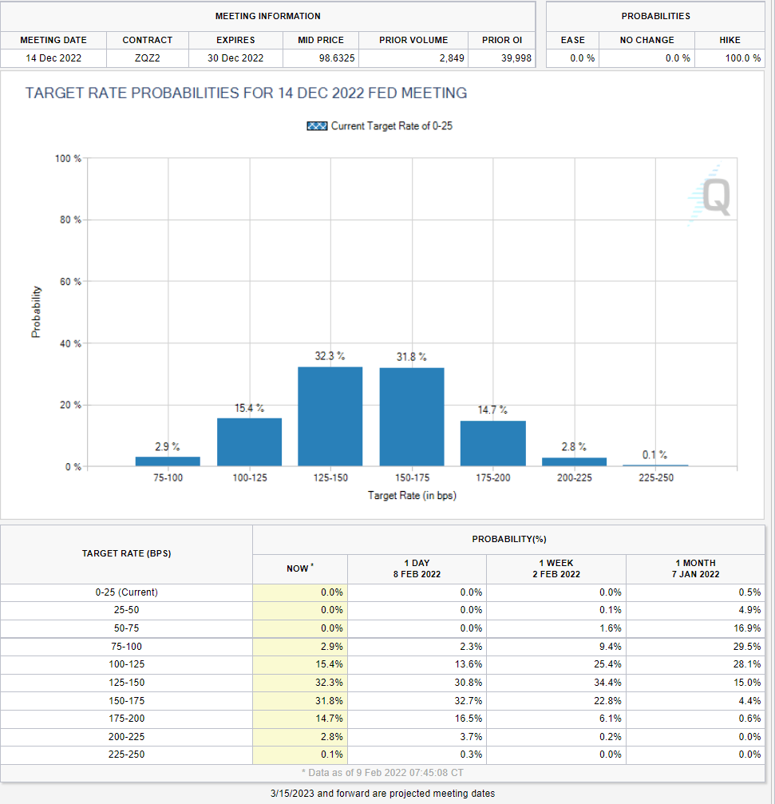Click the 200-225 bar showing 2.8%
775x804 pixels.
point(574,461)
